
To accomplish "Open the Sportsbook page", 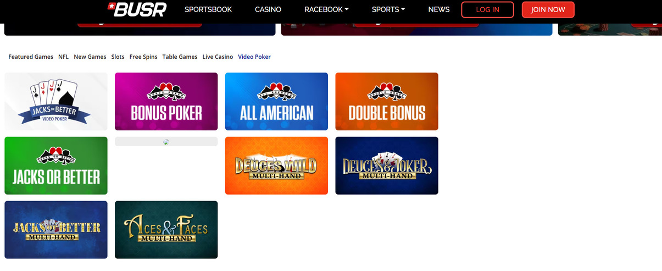I will (x=208, y=9).
